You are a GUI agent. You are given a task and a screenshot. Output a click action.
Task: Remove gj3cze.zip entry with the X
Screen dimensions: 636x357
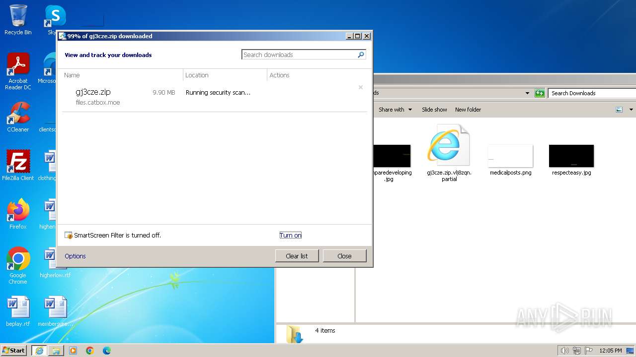(x=361, y=87)
